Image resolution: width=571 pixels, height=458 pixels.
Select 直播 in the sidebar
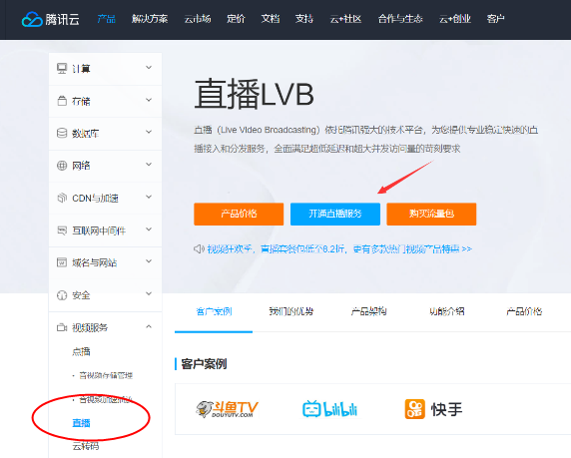[81, 423]
